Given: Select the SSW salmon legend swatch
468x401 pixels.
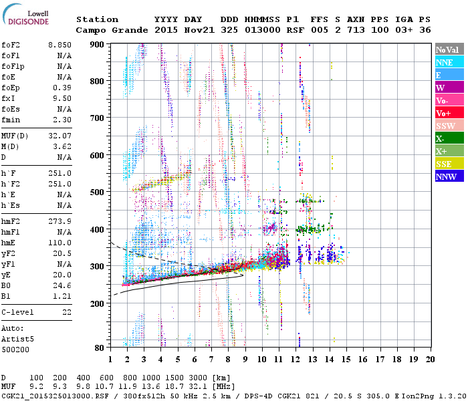Looking at the screenshot, I should click(449, 126).
